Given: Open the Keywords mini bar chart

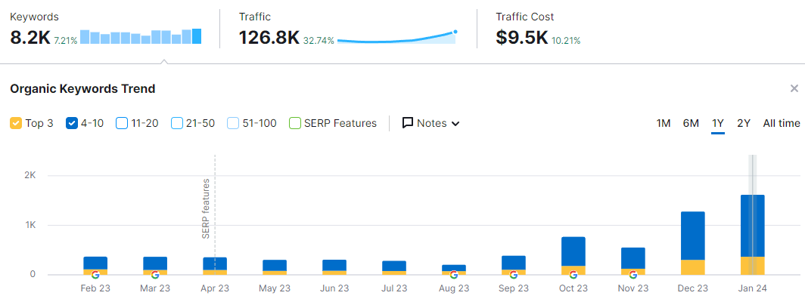Looking at the screenshot, I should click(x=141, y=37).
